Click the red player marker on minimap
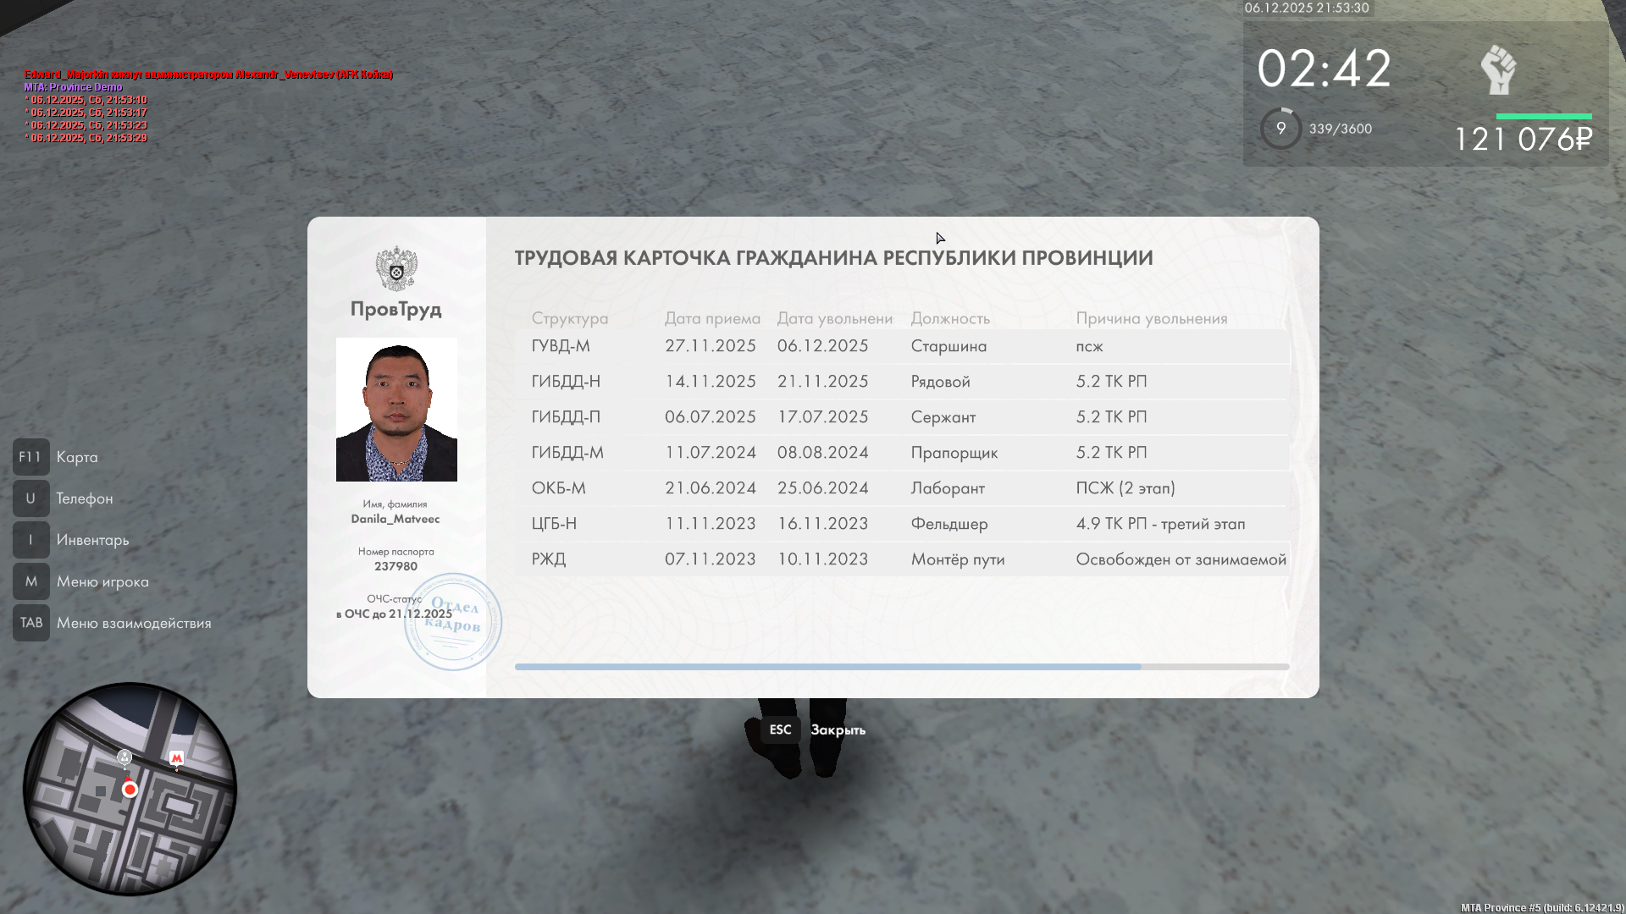 pyautogui.click(x=130, y=790)
